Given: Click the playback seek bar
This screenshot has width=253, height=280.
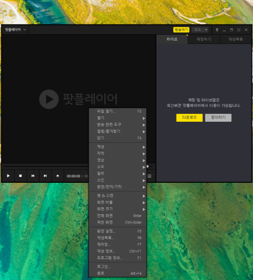Looking at the screenshot, I should tap(46, 166).
